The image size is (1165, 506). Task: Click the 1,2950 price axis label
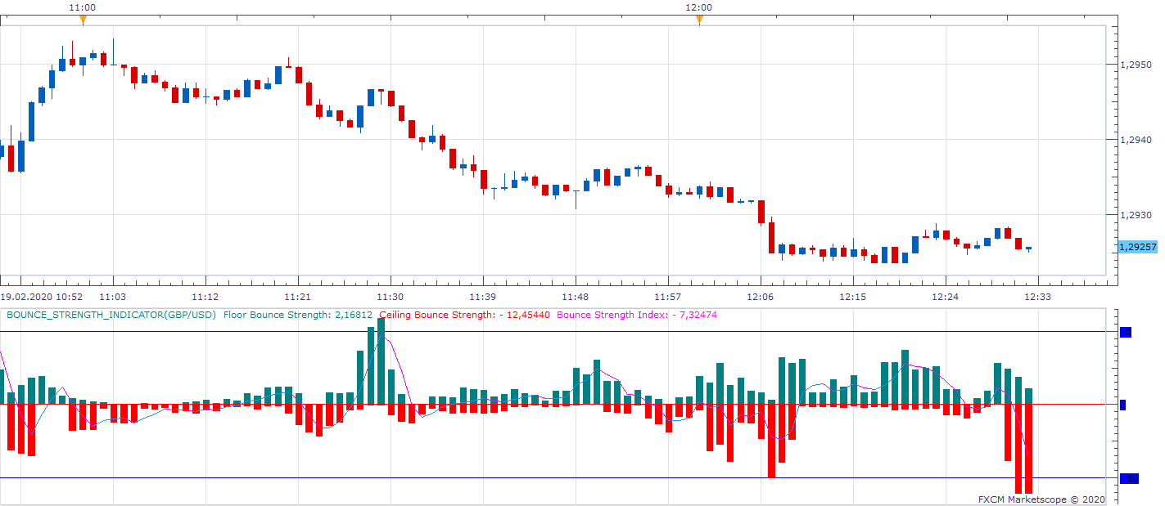point(1137,64)
